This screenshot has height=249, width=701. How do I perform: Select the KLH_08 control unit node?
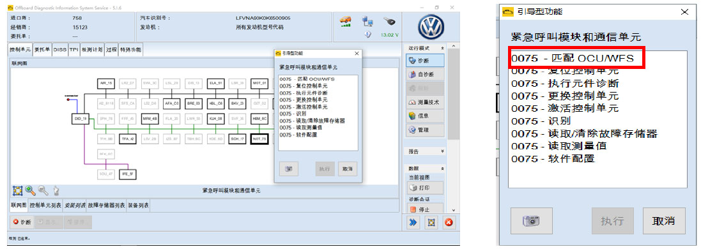coord(215,119)
